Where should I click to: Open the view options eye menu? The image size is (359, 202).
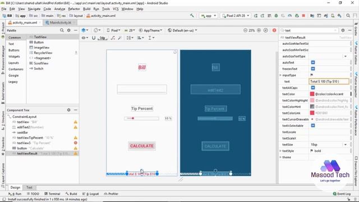[85, 38]
